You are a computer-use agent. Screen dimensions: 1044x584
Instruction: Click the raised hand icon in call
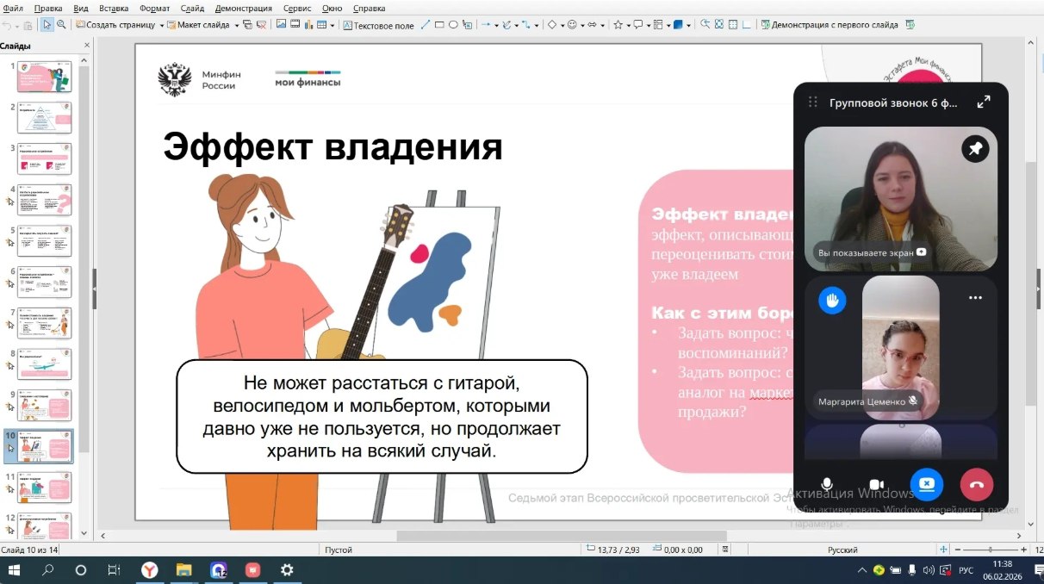832,300
